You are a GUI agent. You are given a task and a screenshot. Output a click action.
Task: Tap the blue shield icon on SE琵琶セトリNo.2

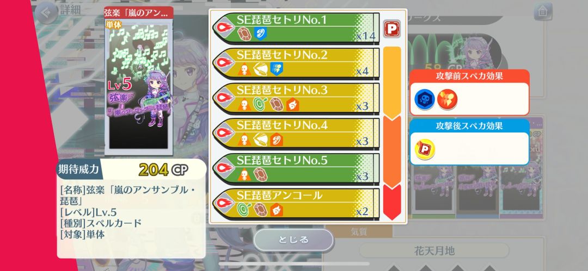[x=277, y=69]
